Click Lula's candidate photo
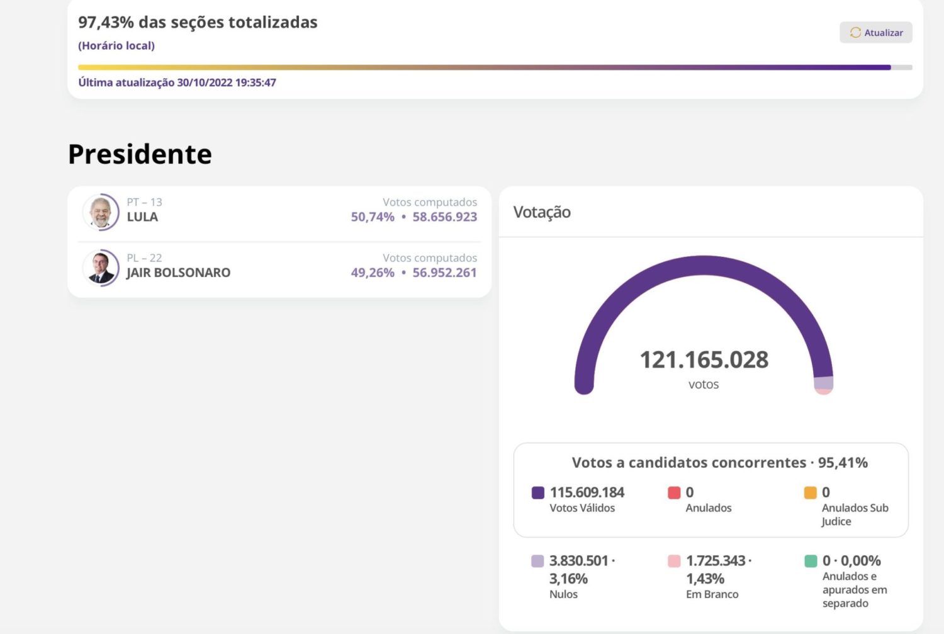This screenshot has width=944, height=634. 101,212
